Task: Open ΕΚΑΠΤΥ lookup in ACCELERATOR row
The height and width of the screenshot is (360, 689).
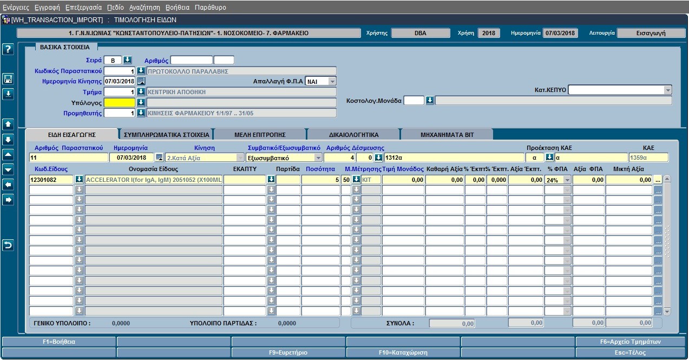Action: [271, 179]
